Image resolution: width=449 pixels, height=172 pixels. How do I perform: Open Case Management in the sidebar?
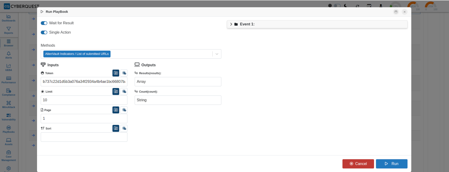9,156
